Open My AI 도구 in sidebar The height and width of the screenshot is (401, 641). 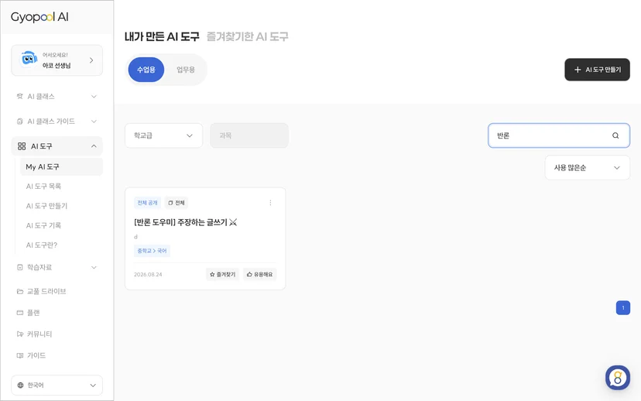pos(61,166)
